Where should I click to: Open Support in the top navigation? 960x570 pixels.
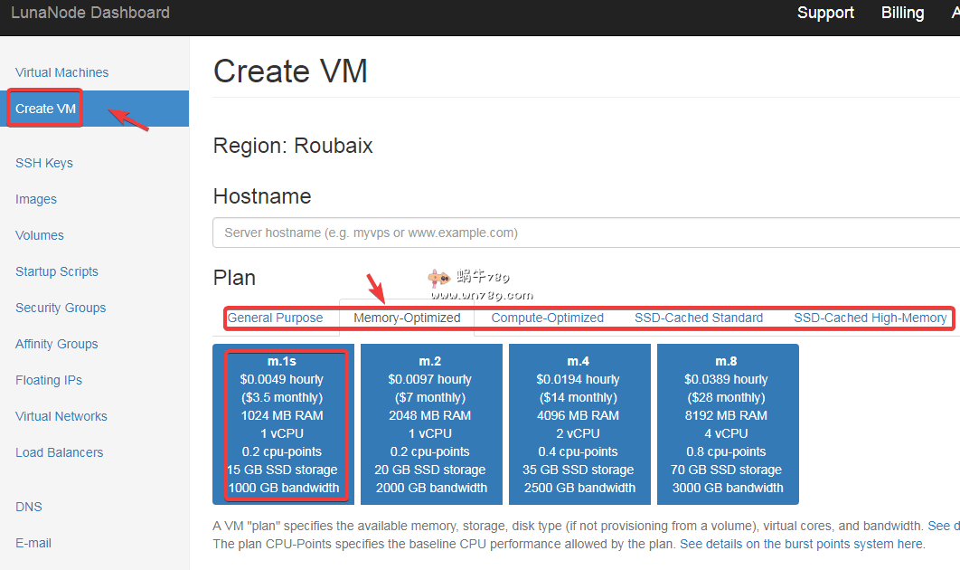coord(825,13)
